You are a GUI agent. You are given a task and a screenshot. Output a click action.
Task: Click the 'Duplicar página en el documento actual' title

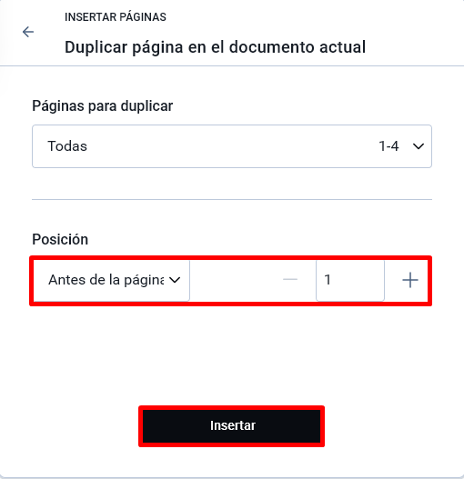click(215, 47)
